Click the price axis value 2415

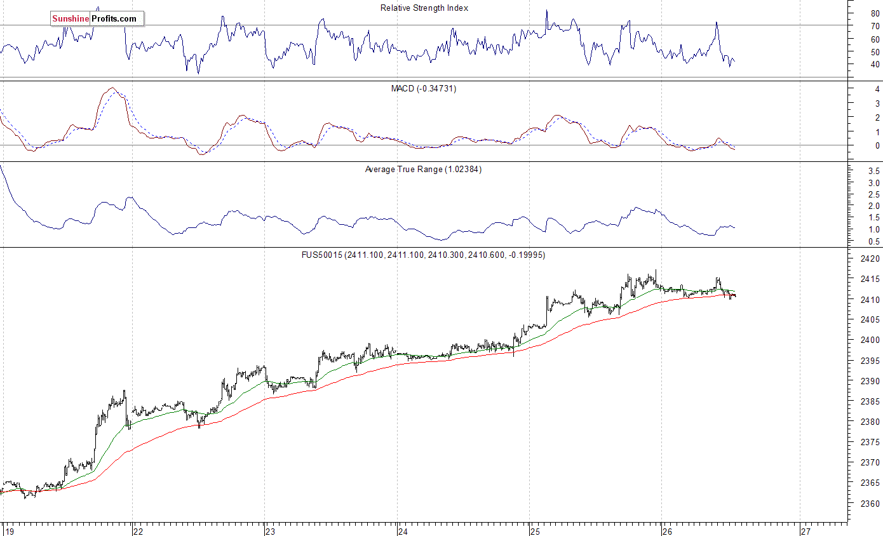[871, 279]
